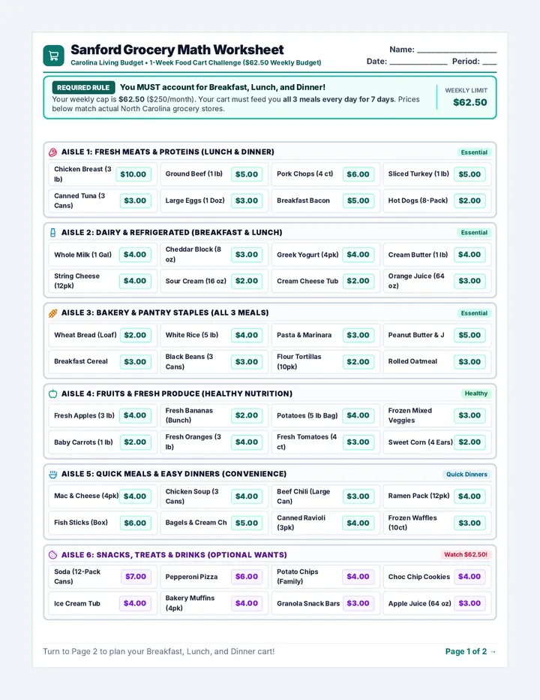Click the Date blank line field
The height and width of the screenshot is (700, 540).
pos(418,62)
